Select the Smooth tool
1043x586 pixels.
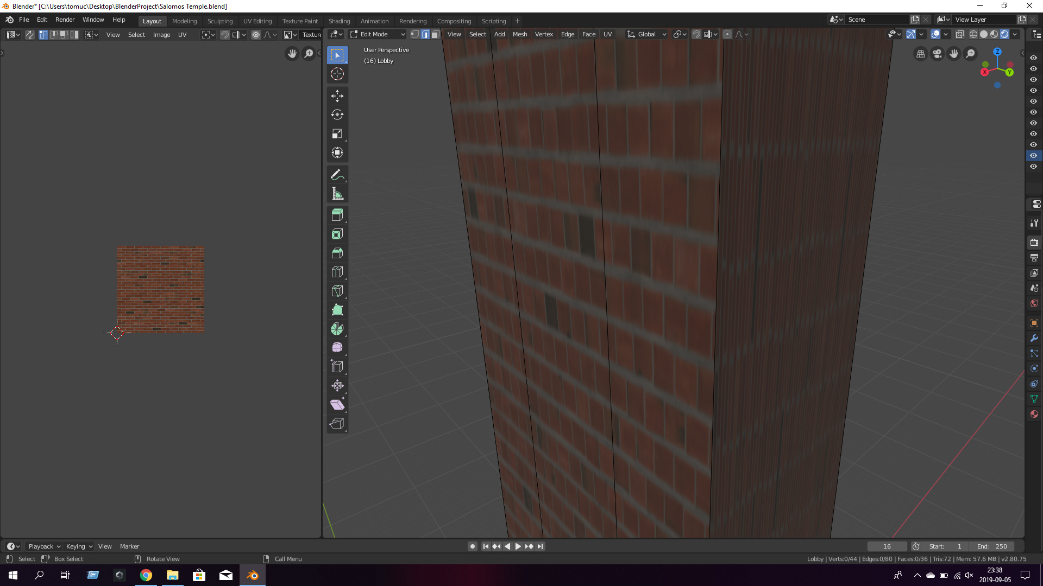(337, 347)
